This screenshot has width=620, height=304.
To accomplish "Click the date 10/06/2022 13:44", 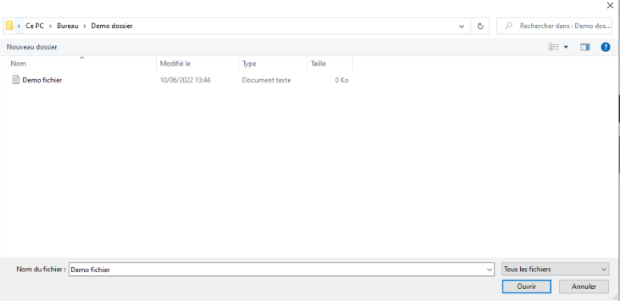I will click(185, 80).
